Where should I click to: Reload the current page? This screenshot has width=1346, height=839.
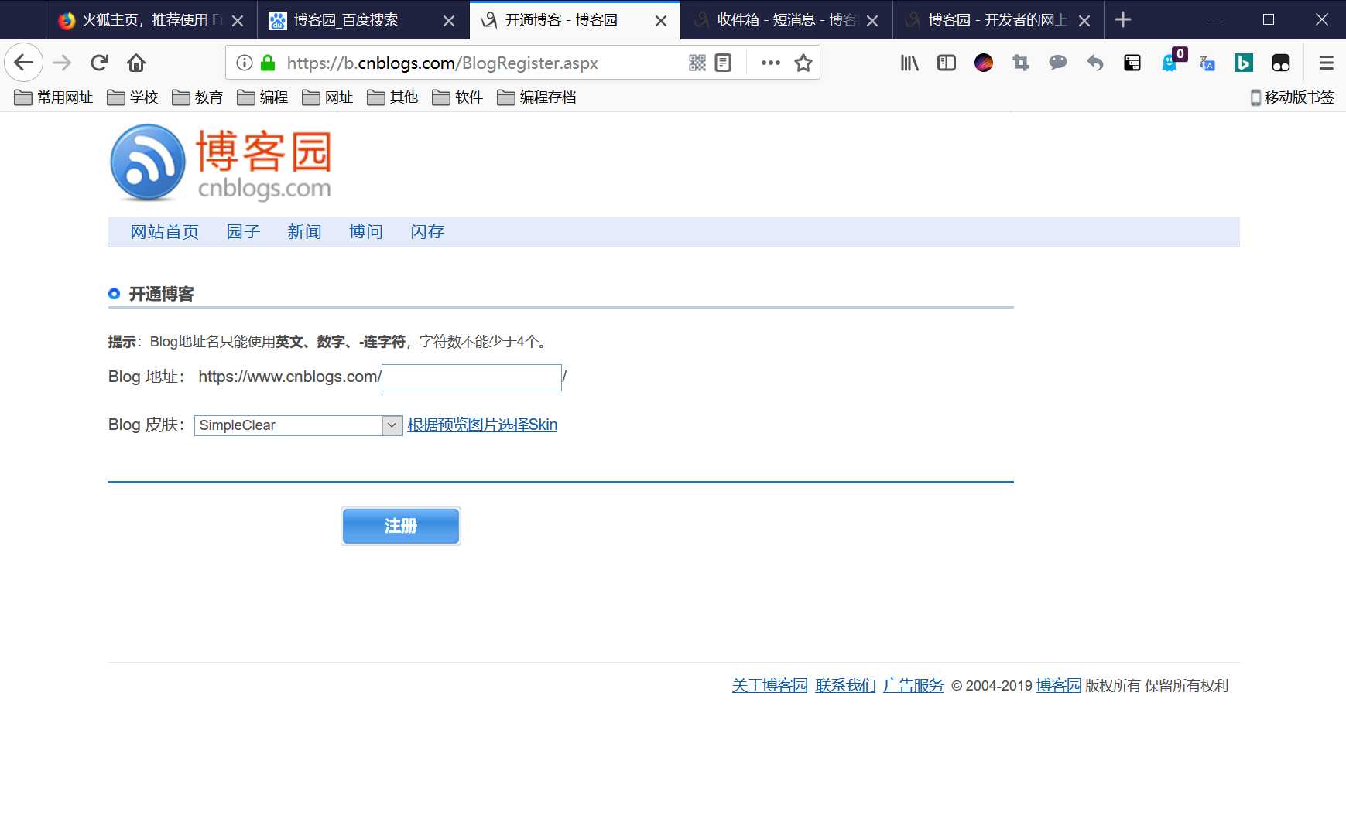tap(99, 63)
